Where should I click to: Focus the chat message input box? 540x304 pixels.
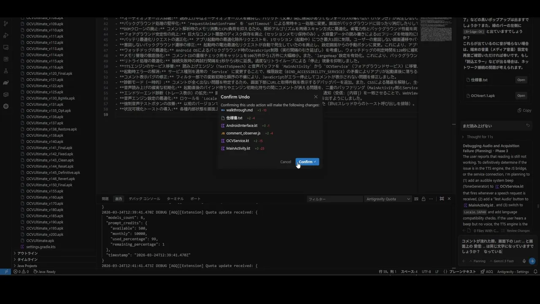click(x=497, y=246)
